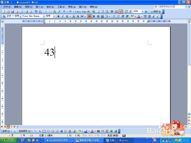Screen dimensions: 191x143
Task: Click the Bullets list icon
Action: click(118, 16)
